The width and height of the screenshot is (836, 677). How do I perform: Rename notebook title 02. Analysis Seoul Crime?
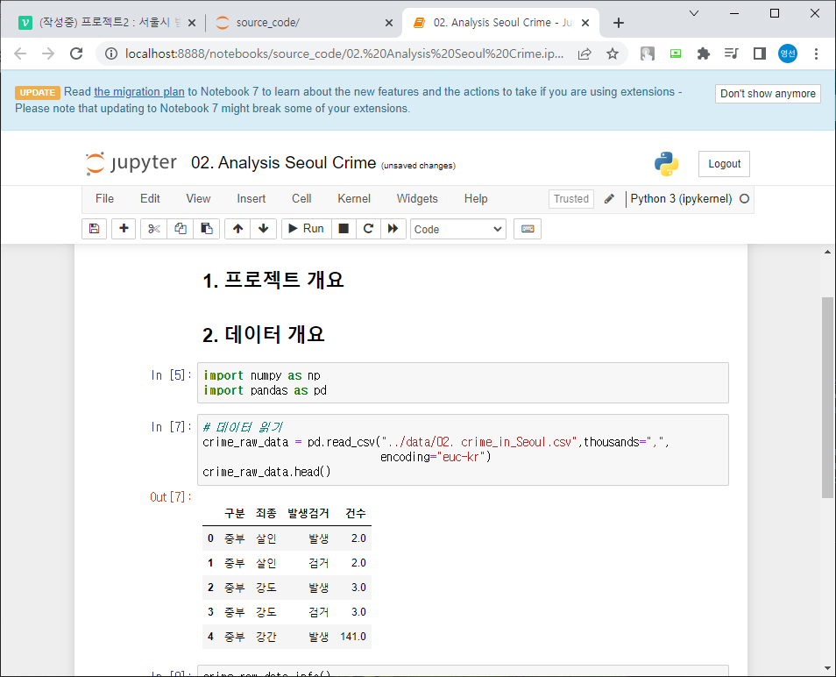pyautogui.click(x=284, y=163)
